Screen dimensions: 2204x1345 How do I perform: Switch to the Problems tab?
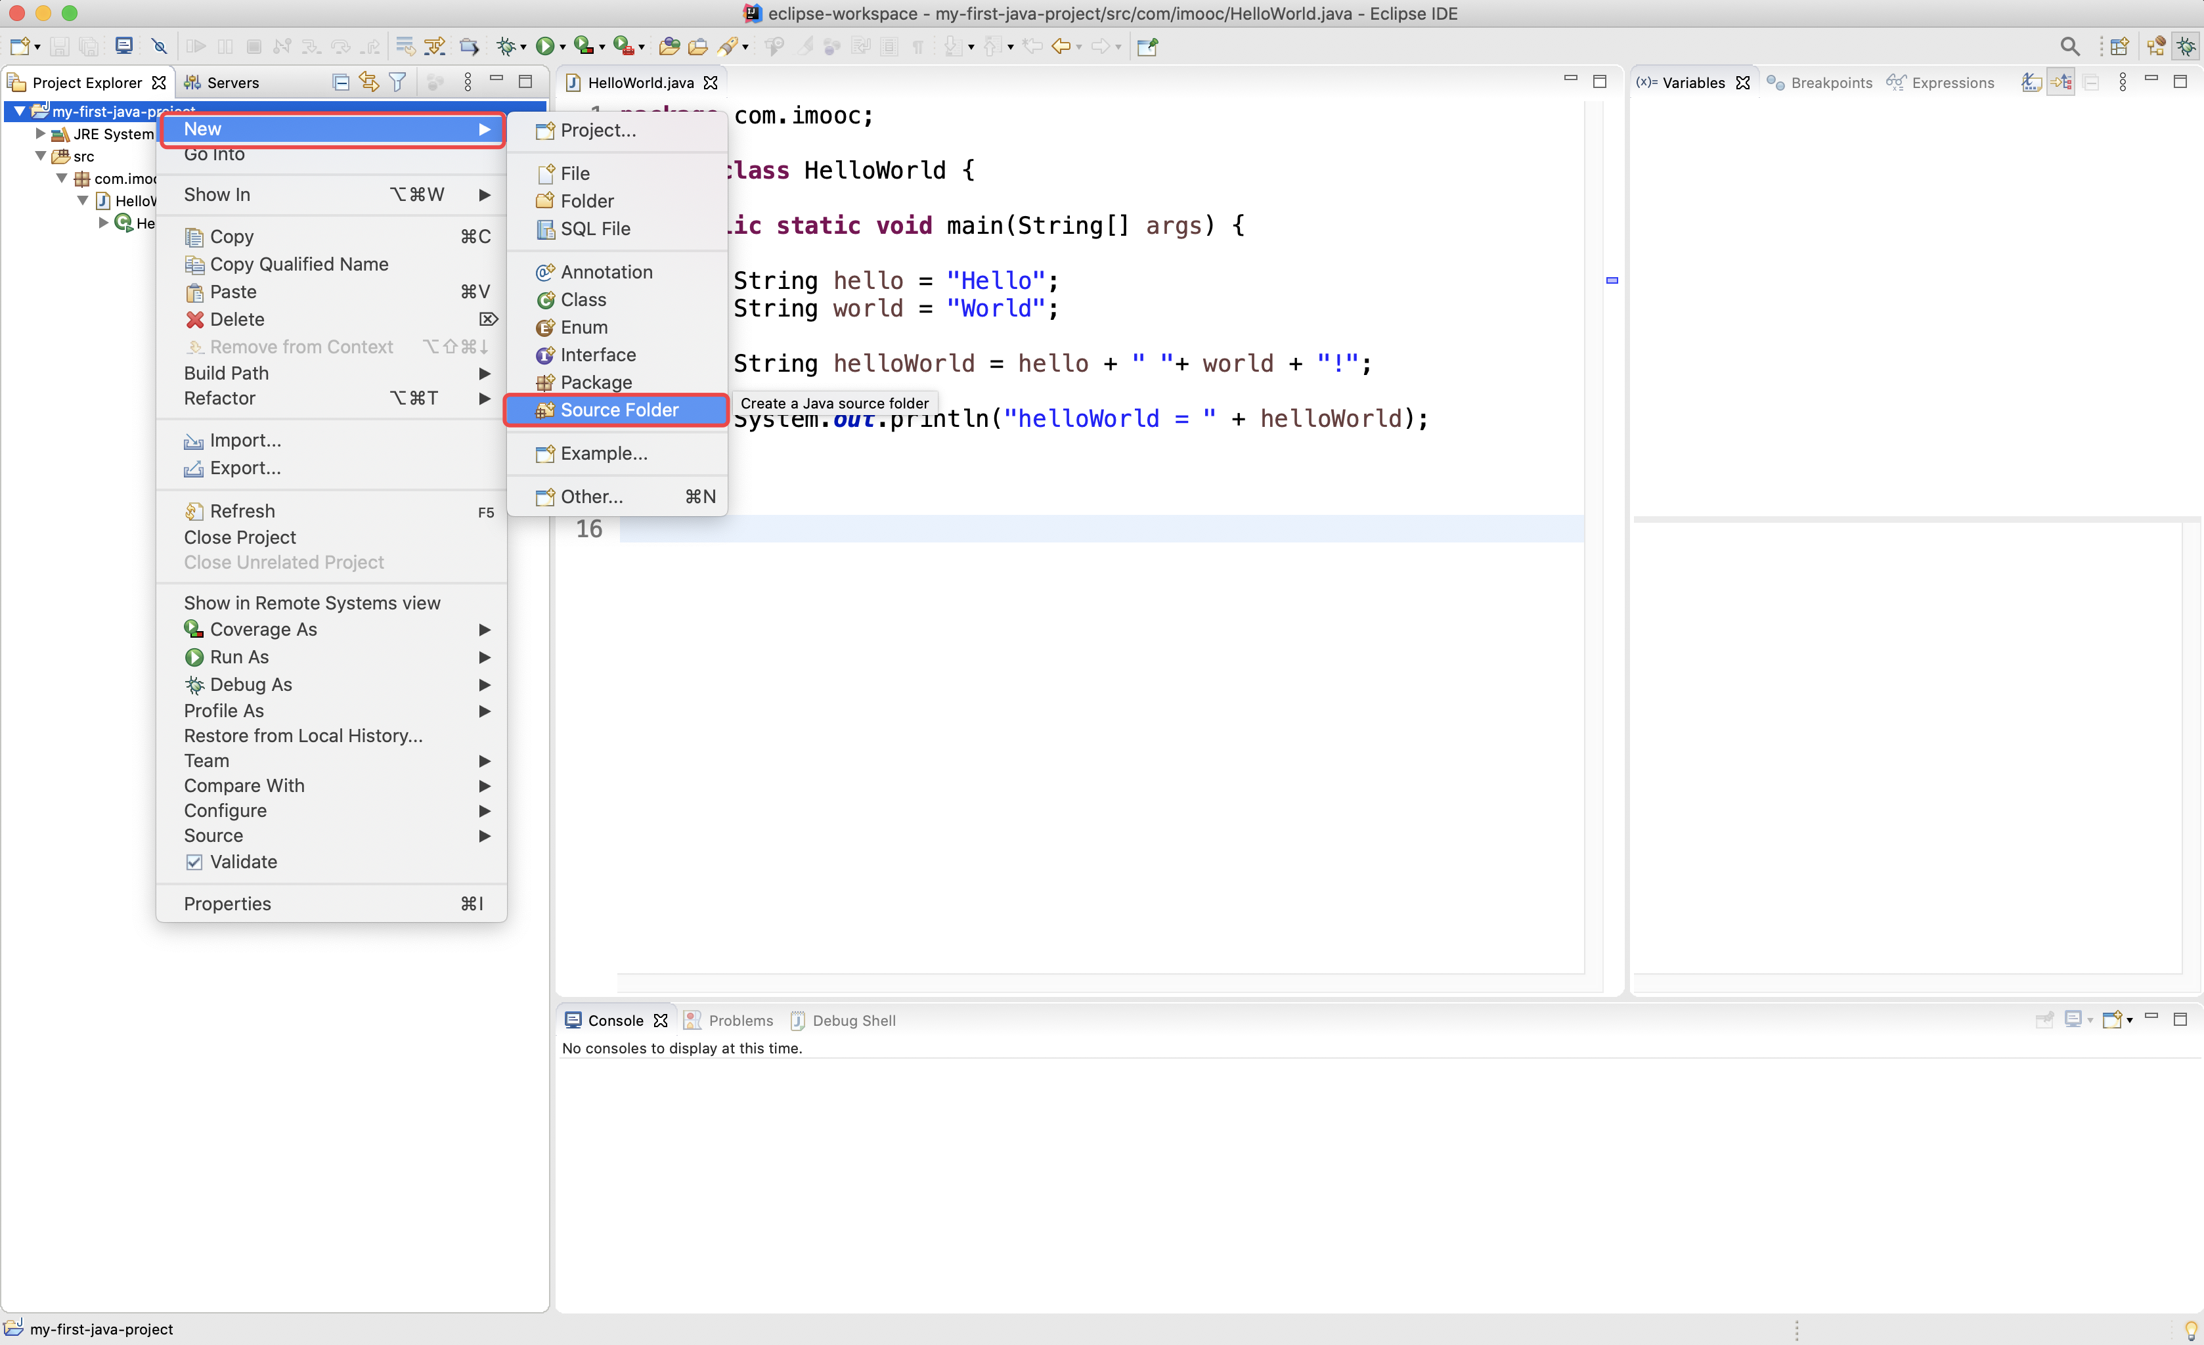tap(728, 1021)
